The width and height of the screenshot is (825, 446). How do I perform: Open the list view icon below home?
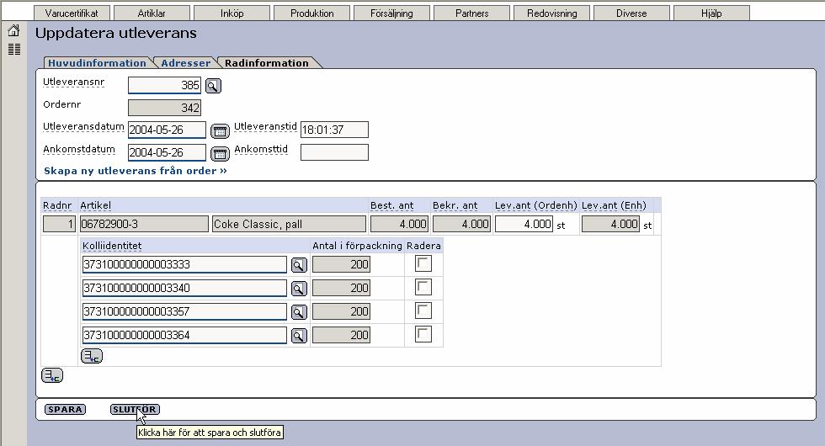click(x=14, y=50)
